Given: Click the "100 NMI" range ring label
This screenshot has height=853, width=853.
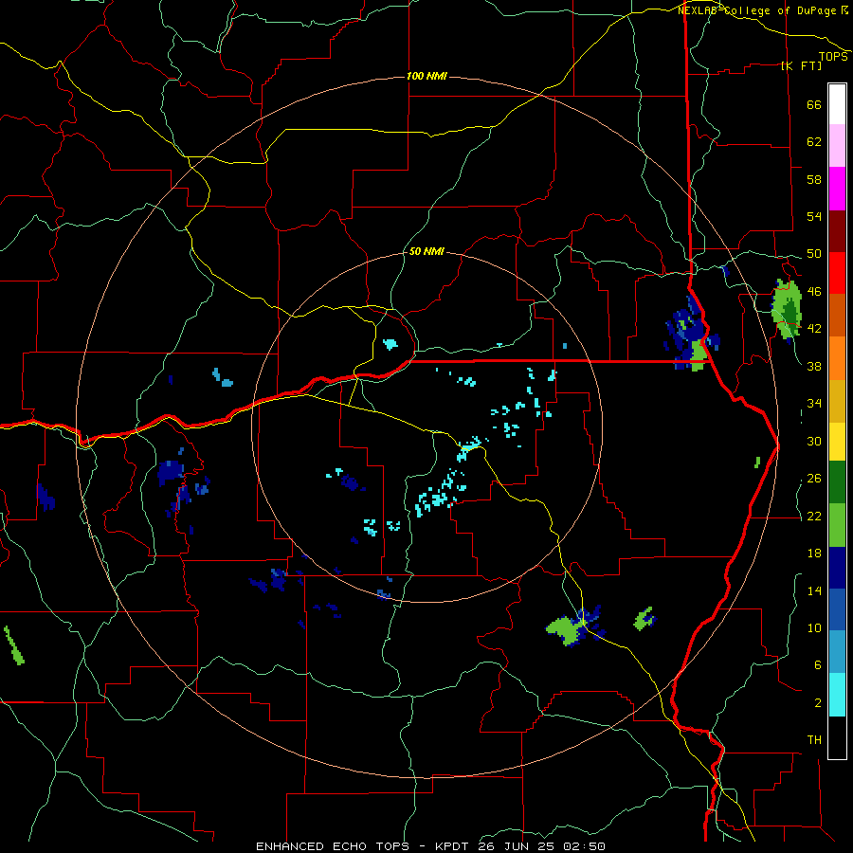Looking at the screenshot, I should [x=426, y=76].
